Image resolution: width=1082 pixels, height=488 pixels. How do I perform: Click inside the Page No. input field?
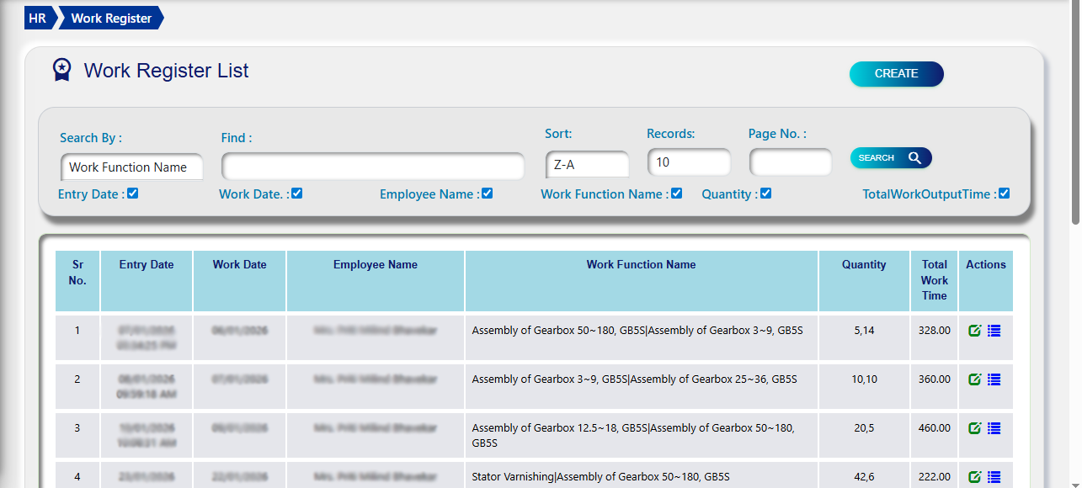(x=790, y=162)
